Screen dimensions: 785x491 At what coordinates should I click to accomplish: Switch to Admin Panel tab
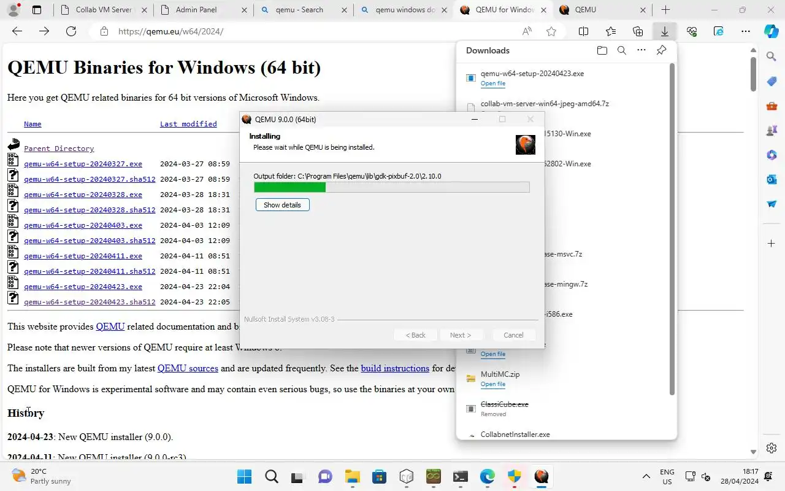click(x=202, y=10)
